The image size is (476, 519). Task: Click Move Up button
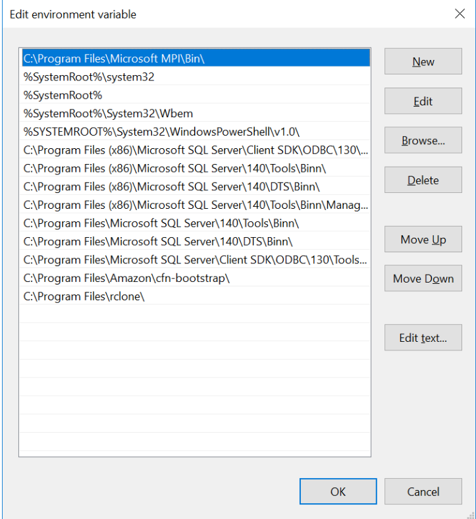[423, 239]
